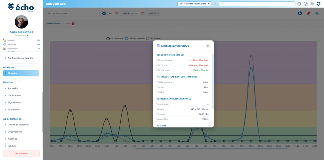The width and height of the screenshot is (324, 160).
Task: Toggle the CEL Nocturne series visibility
Action: click(x=108, y=38)
